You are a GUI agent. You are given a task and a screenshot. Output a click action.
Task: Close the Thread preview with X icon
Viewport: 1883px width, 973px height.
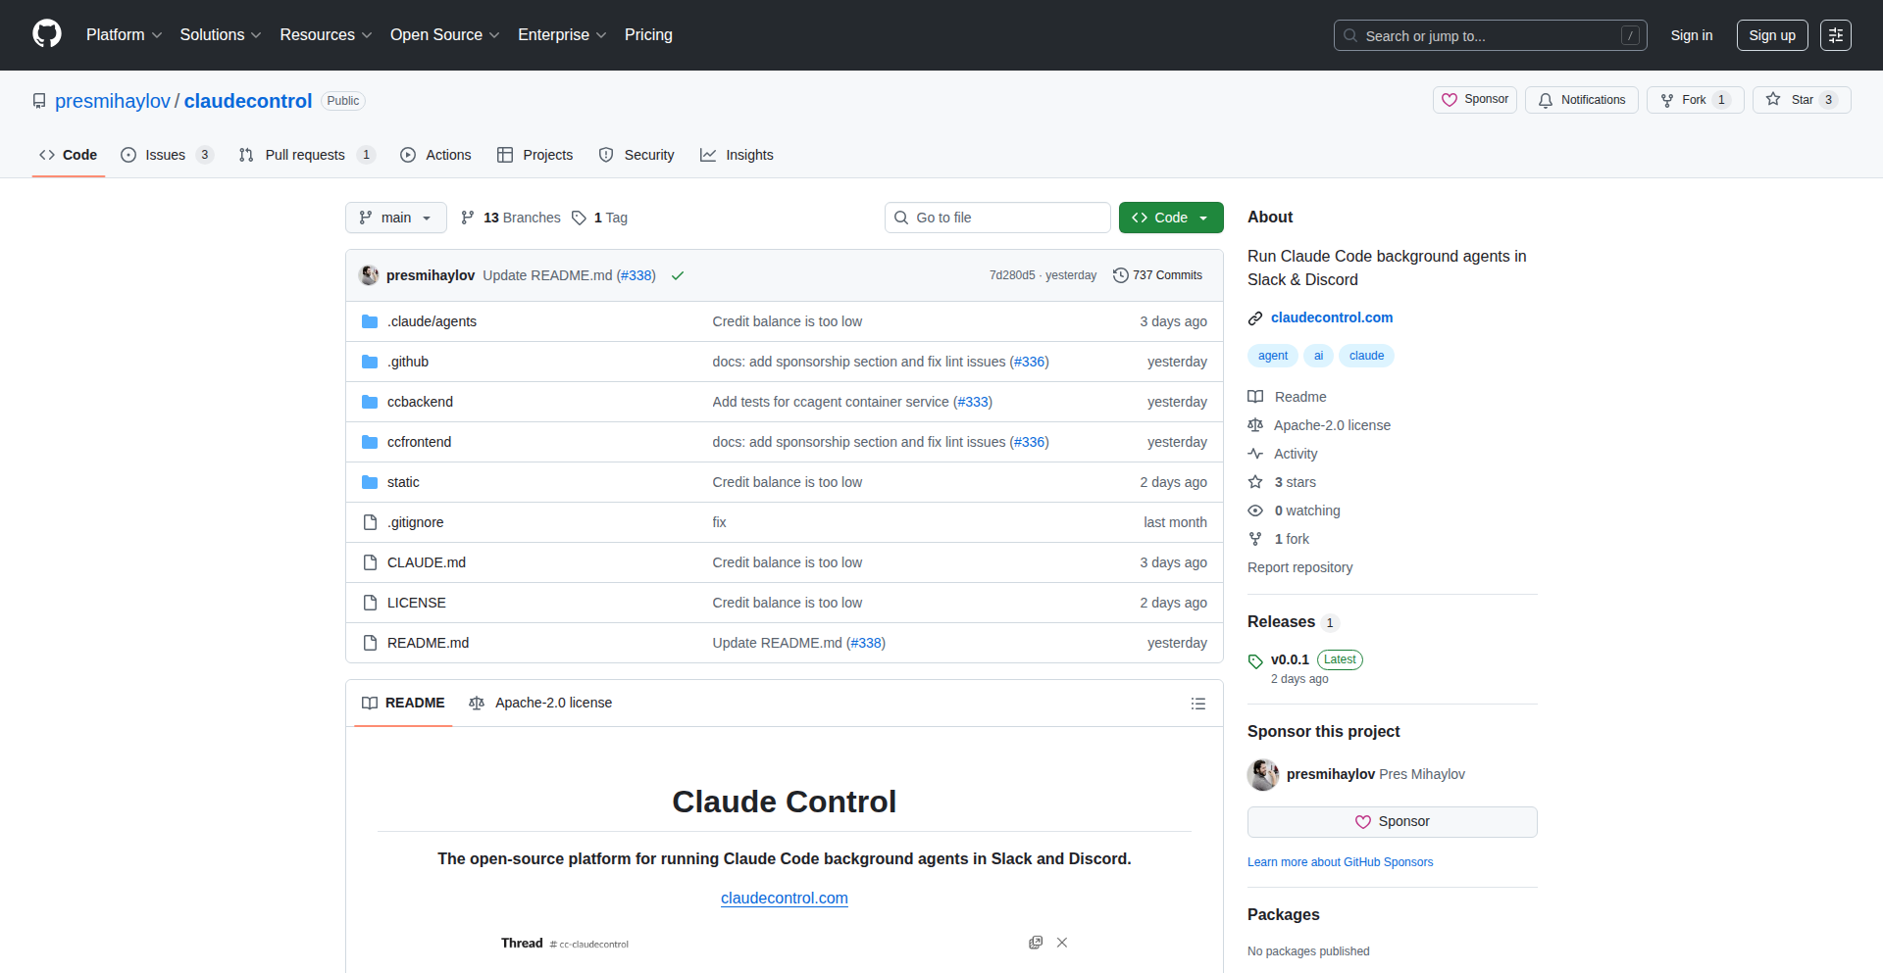pyautogui.click(x=1062, y=943)
